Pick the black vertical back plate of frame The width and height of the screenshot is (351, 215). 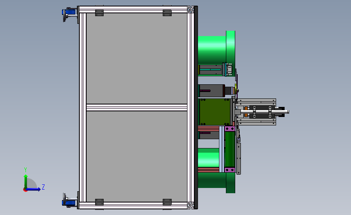coord(196,107)
